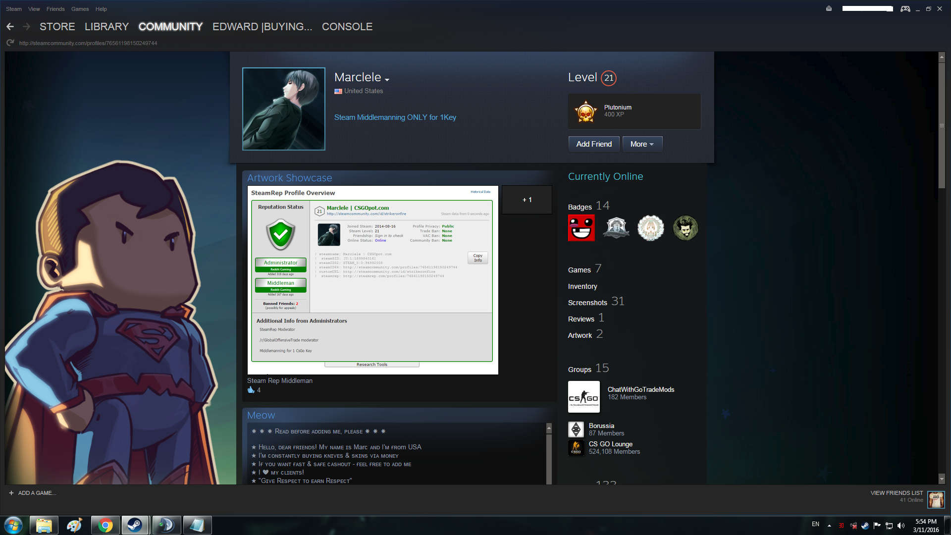This screenshot has width=951, height=535.
Task: Click the profile avatar image
Action: (284, 109)
